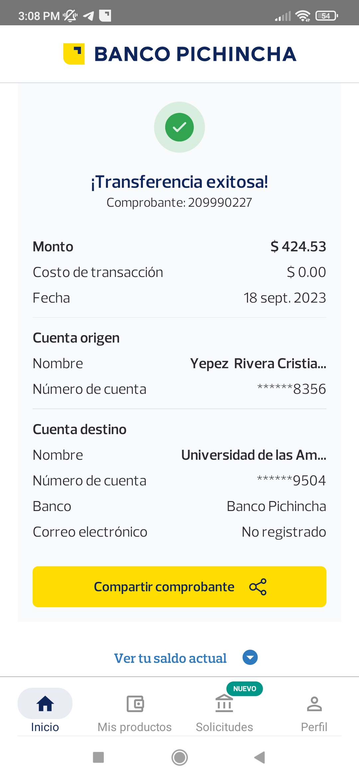The height and width of the screenshot is (779, 359).
Task: Tap the truncated origin name Yepez Rivera
Action: click(x=258, y=364)
